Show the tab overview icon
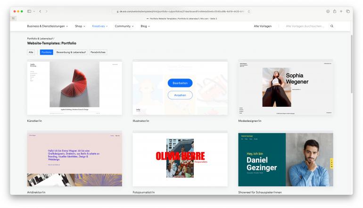 click(x=348, y=11)
